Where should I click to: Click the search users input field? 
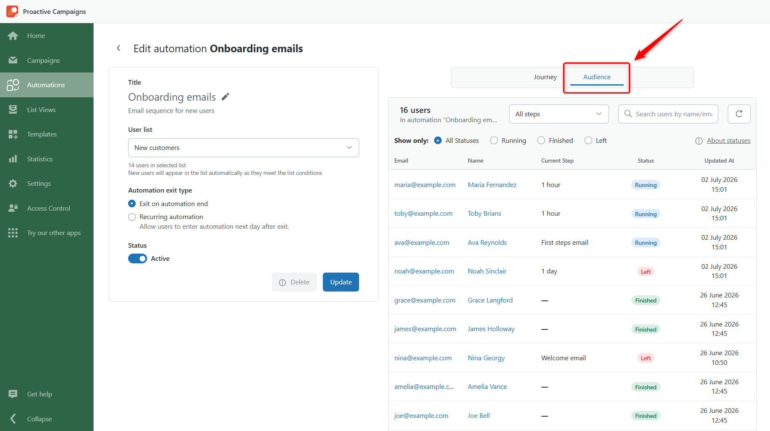668,114
